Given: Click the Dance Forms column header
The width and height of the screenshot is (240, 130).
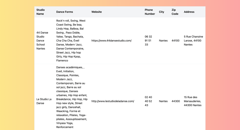Looking at the screenshot, I should click(x=64, y=12).
